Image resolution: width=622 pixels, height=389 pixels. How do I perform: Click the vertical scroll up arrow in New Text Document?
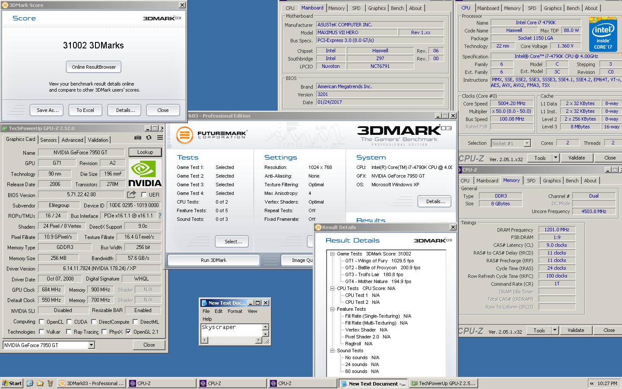(x=266, y=327)
